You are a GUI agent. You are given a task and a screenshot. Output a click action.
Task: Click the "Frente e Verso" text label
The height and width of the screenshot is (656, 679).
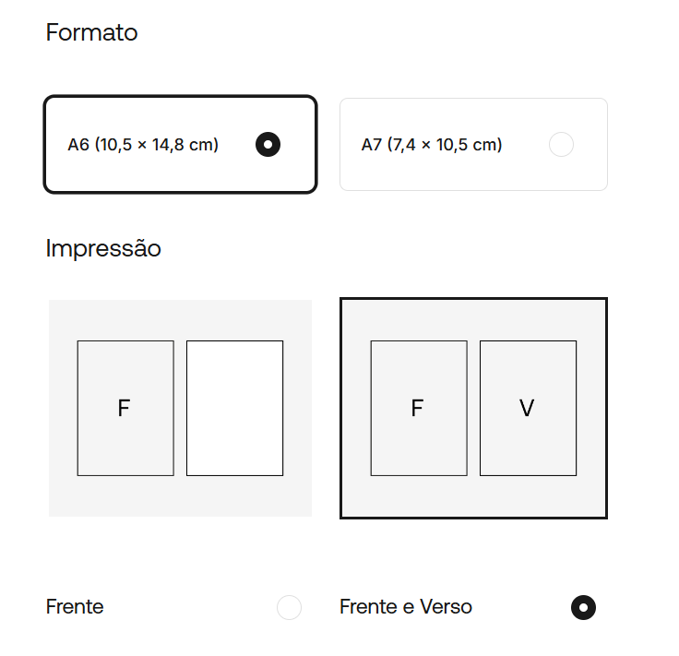pos(406,607)
